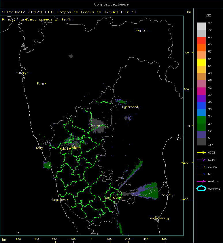This screenshot has width=223, height=243.
Task: Click the cyan current ellipse legend icon
Action: click(x=201, y=188)
